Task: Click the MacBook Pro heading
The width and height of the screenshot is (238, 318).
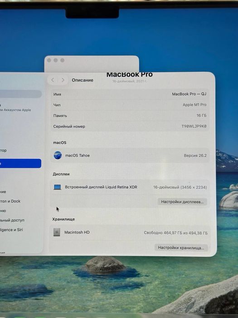Action: coord(130,75)
